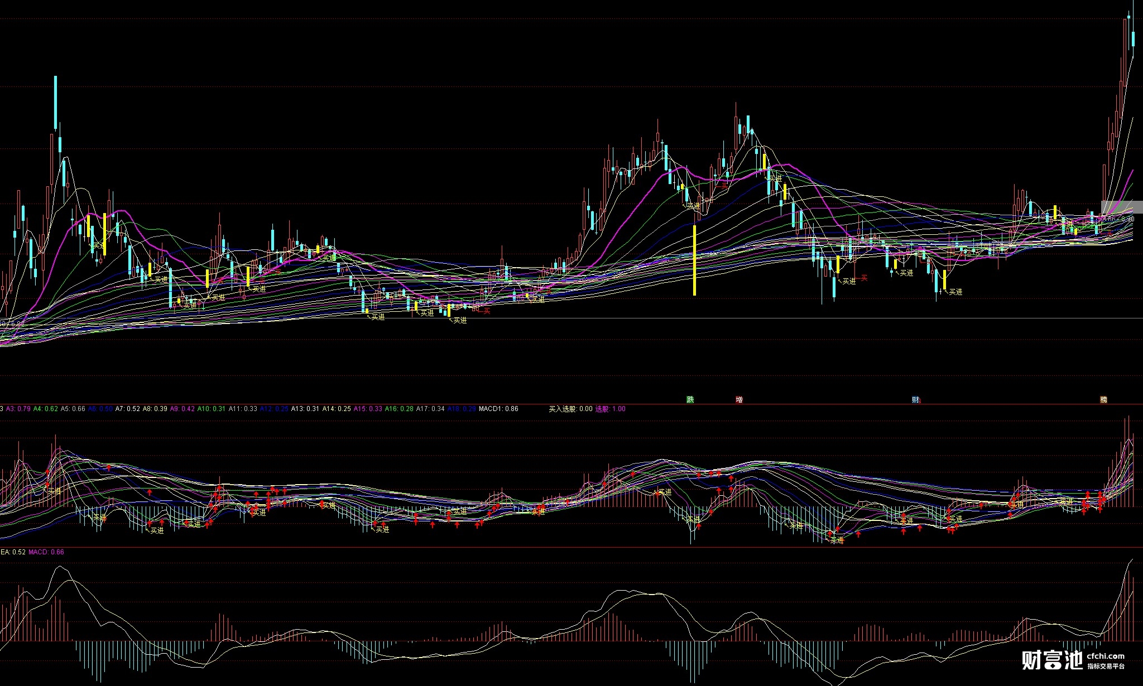Viewport: 1143px width, 686px height.
Task: Click the tall yellow candlestick bar
Action: coord(694,259)
